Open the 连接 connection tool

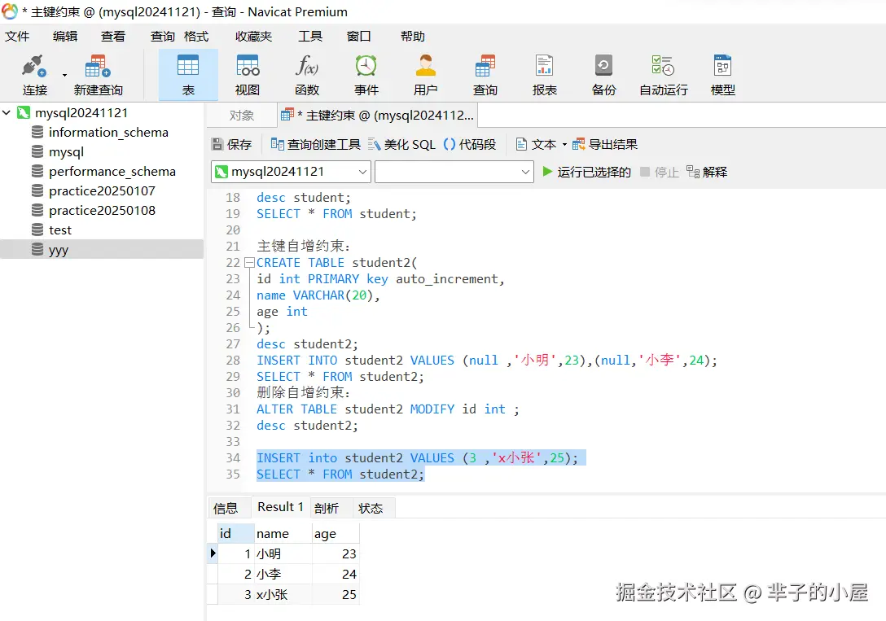click(34, 75)
